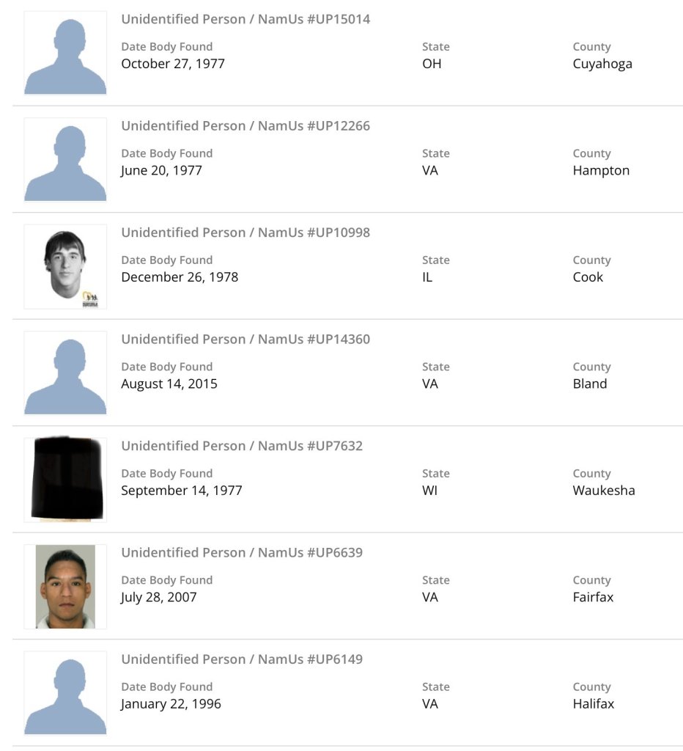This screenshot has width=683, height=751.
Task: Click the silhouette placeholder icon for #UP15014
Action: click(65, 53)
